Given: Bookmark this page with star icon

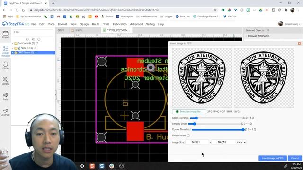Looking at the screenshot, I should pyautogui.click(x=215, y=10).
